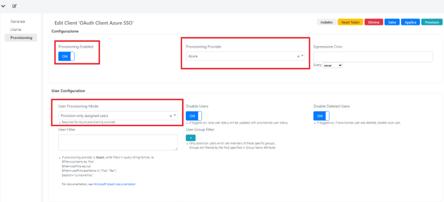Toggle the Disable Users switch
The height and width of the screenshot is (202, 444).
pos(194,116)
